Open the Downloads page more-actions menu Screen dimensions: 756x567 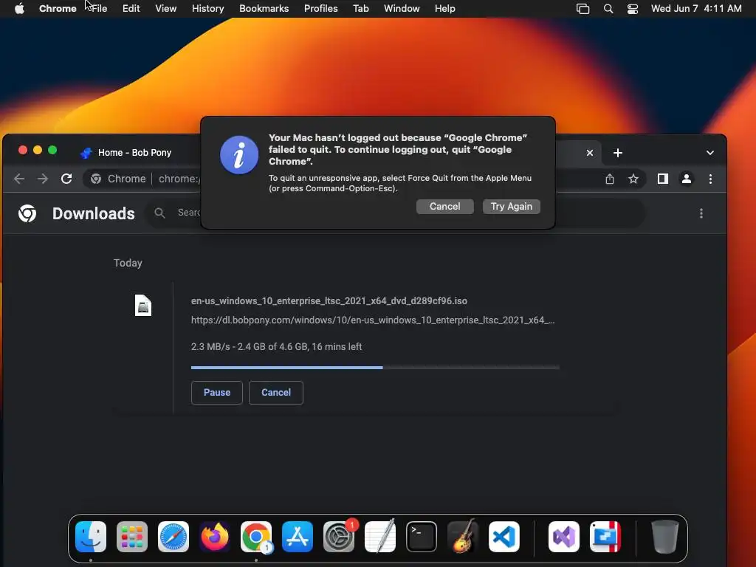click(701, 213)
